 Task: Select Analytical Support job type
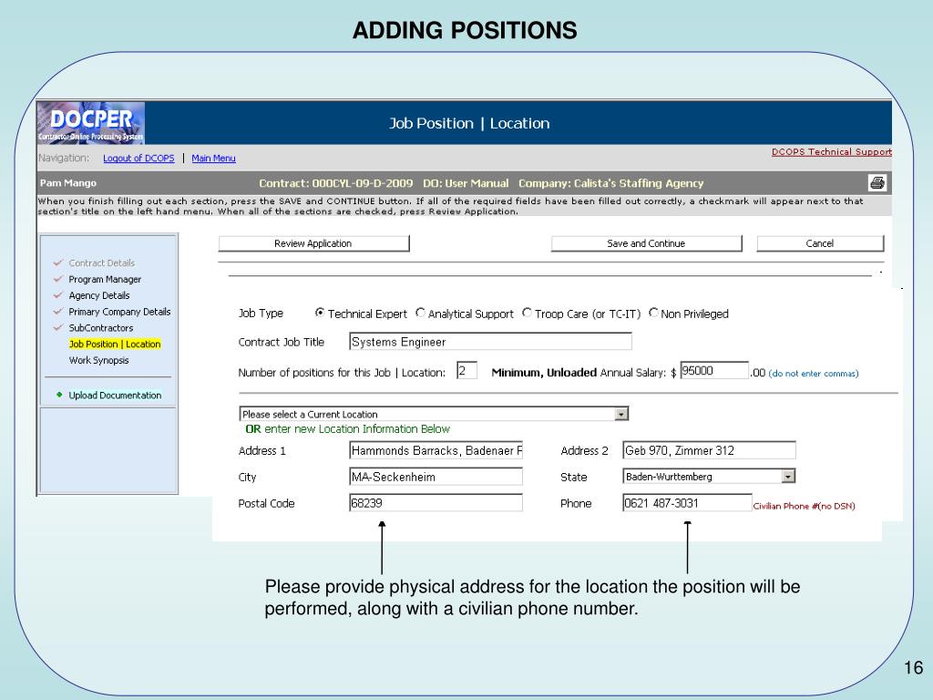point(421,313)
